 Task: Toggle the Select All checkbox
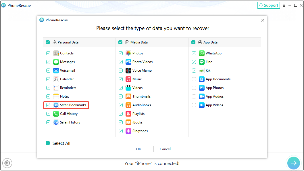coord(48,143)
